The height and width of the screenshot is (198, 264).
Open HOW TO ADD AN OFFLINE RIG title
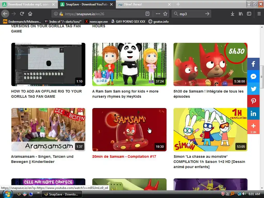tap(46, 94)
